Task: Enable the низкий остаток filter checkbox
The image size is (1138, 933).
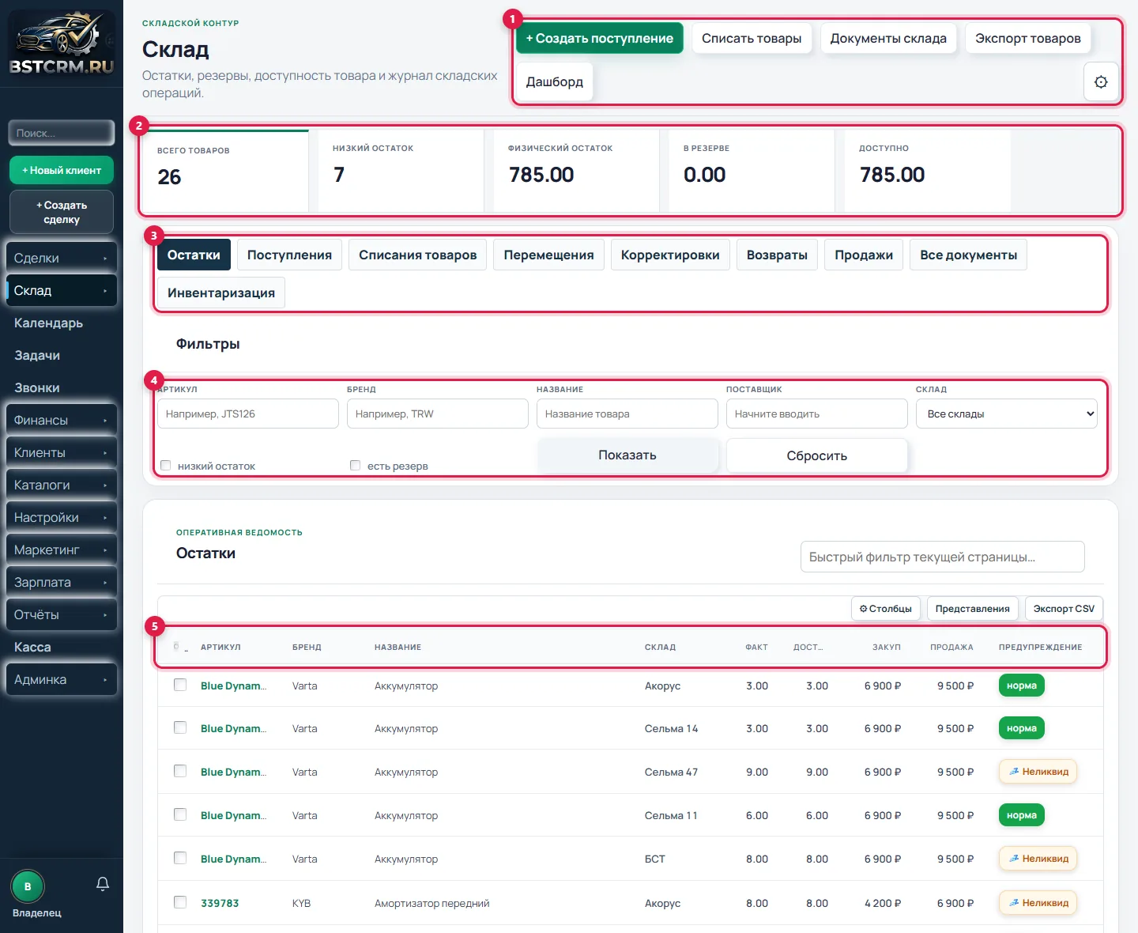Action: coord(166,466)
